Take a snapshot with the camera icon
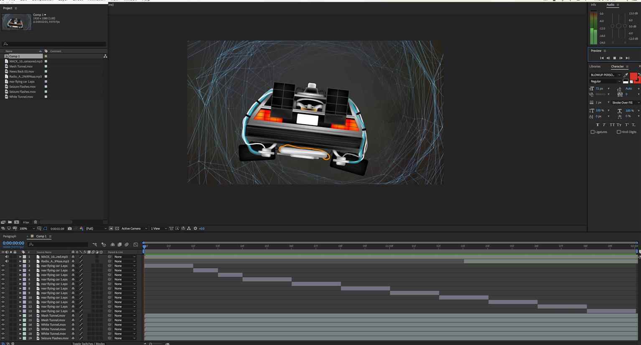 (x=70, y=229)
